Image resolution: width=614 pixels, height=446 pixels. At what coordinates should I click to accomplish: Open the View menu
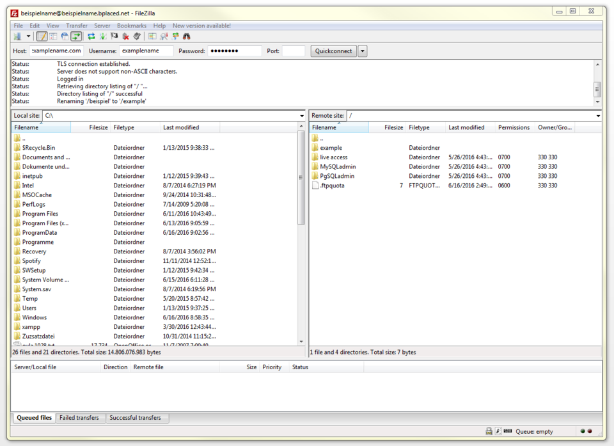pos(52,26)
